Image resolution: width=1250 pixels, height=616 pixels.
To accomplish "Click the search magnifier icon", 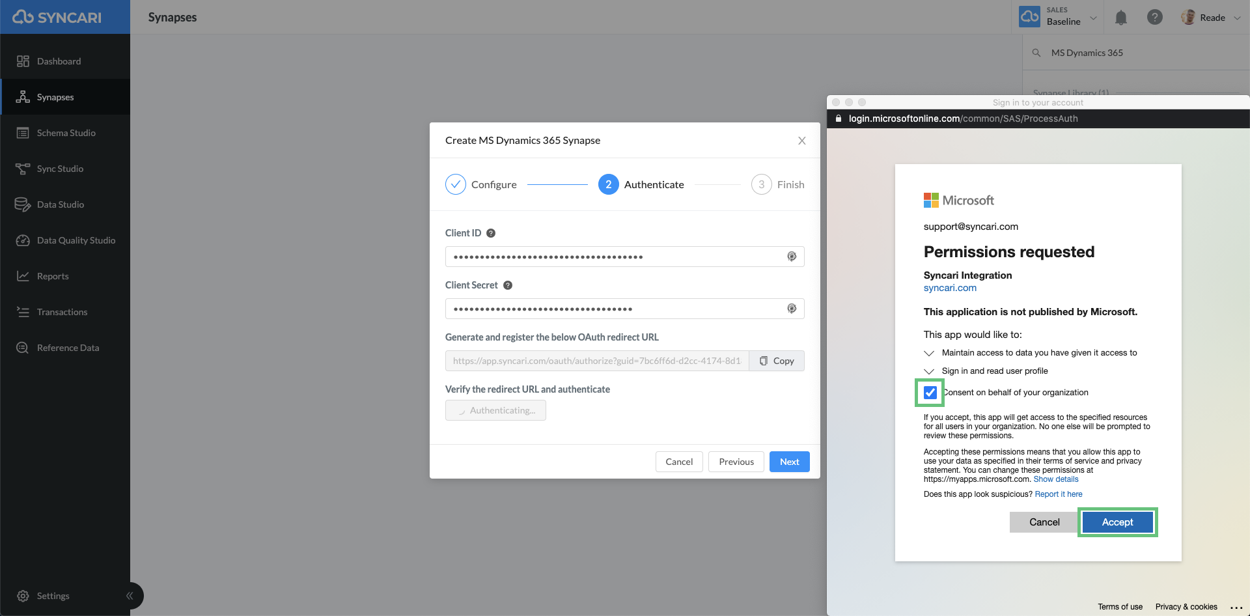I will click(x=1036, y=53).
